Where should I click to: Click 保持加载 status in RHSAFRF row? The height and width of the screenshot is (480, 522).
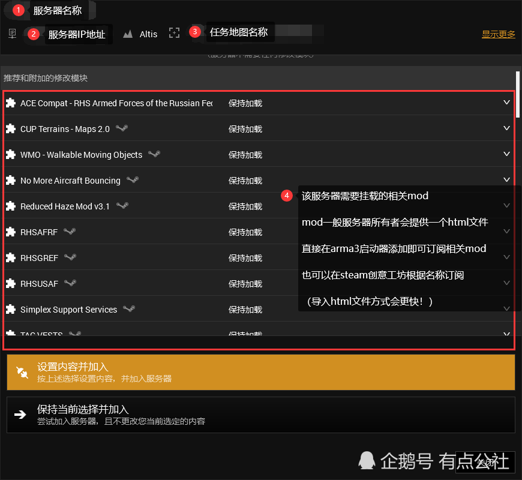coord(245,232)
